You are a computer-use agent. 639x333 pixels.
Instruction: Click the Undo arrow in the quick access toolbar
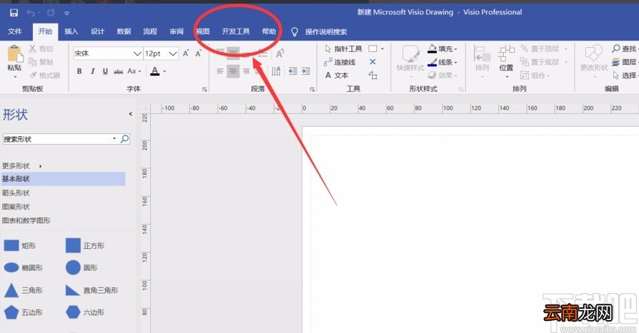point(31,13)
